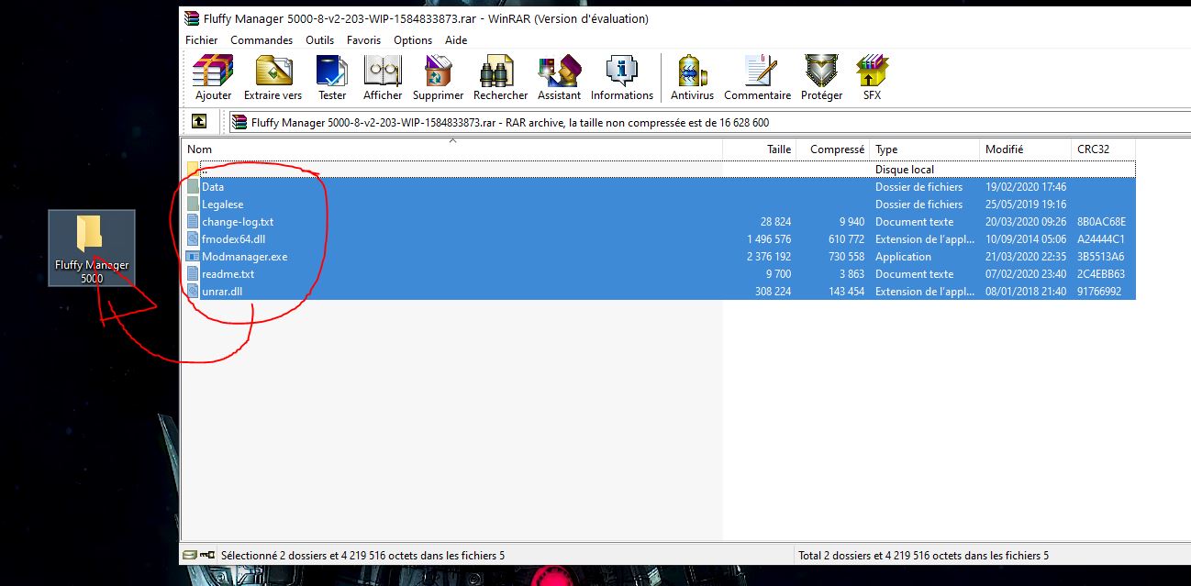This screenshot has width=1191, height=586.
Task: Open the Outils menu
Action: 320,40
